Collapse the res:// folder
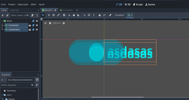The image size is (189, 100). pyautogui.click(x=2, y=95)
